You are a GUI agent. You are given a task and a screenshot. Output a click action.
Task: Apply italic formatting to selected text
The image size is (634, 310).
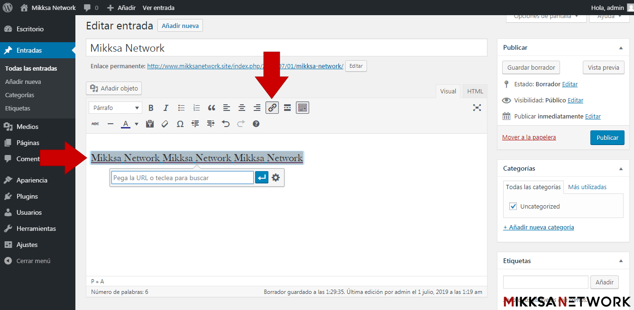(x=166, y=108)
